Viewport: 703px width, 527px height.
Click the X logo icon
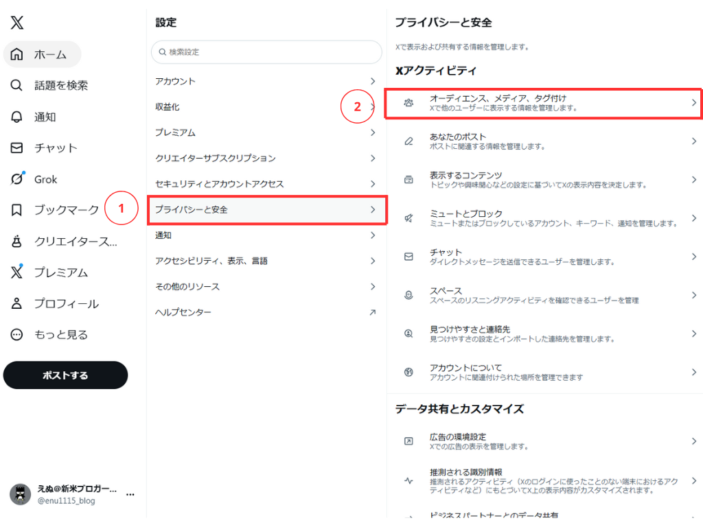(17, 23)
